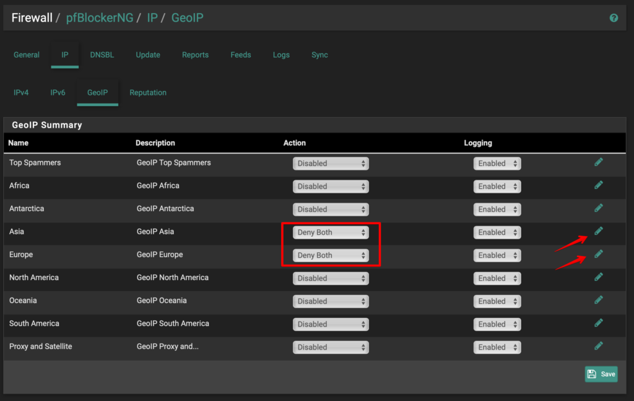Open Action dropdown for Proxy and Satellite

(331, 347)
